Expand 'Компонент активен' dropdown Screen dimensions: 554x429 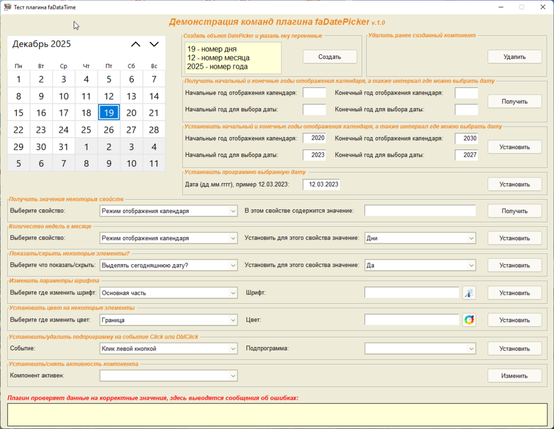pyautogui.click(x=168, y=376)
